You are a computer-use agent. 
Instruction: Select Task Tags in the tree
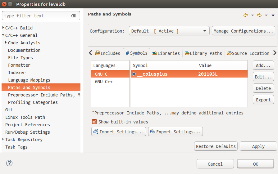click(x=16, y=147)
